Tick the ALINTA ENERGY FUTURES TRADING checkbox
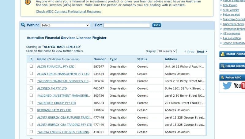 coord(31,132)
